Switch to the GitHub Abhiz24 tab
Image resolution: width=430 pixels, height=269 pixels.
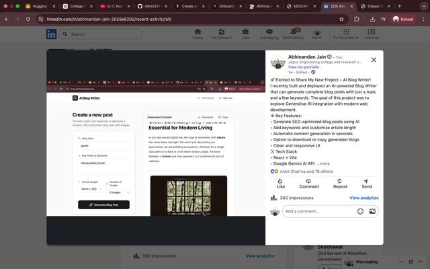point(152,6)
